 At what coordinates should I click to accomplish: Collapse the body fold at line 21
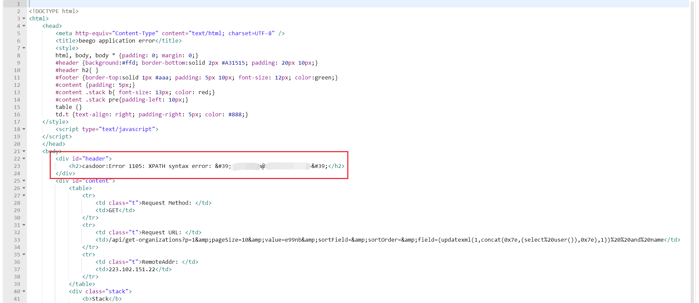coord(24,151)
